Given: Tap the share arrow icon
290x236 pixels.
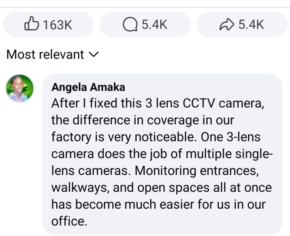Looking at the screenshot, I should tap(227, 25).
